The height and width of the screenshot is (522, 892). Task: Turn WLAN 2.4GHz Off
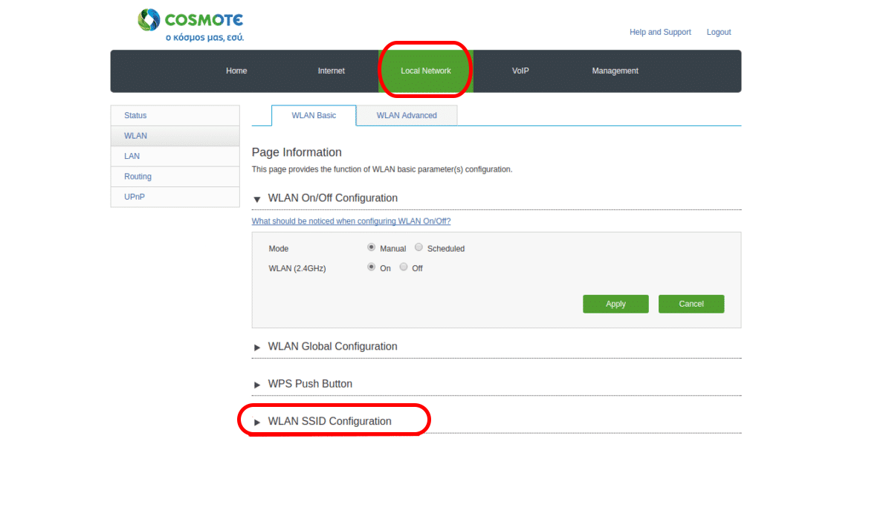(x=404, y=267)
